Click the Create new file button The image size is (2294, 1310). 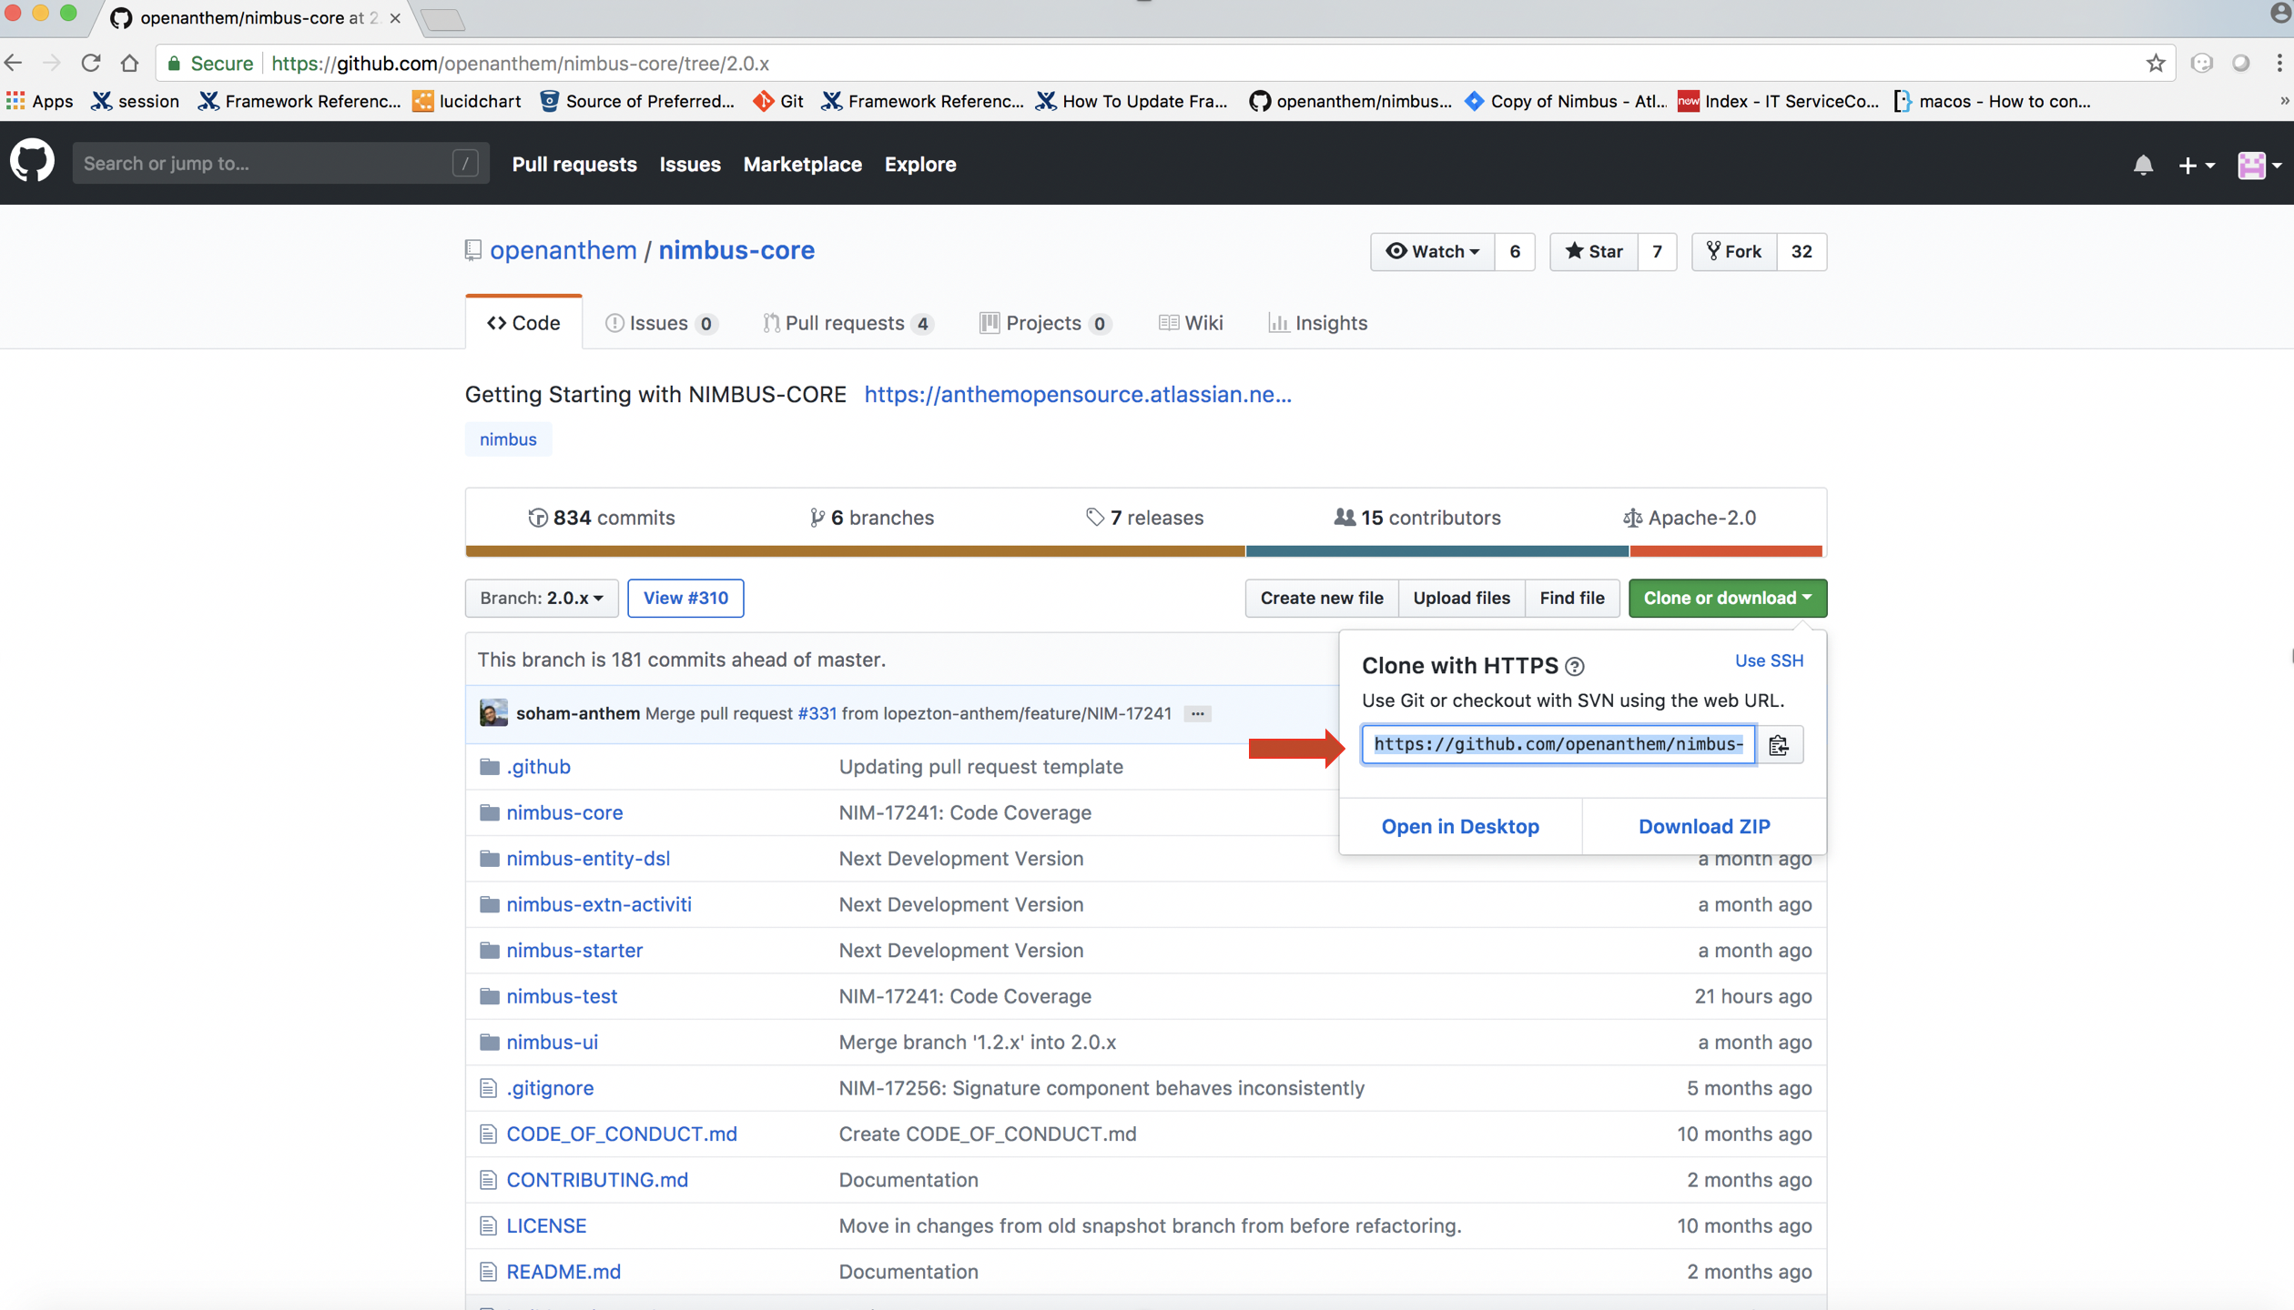click(x=1321, y=598)
